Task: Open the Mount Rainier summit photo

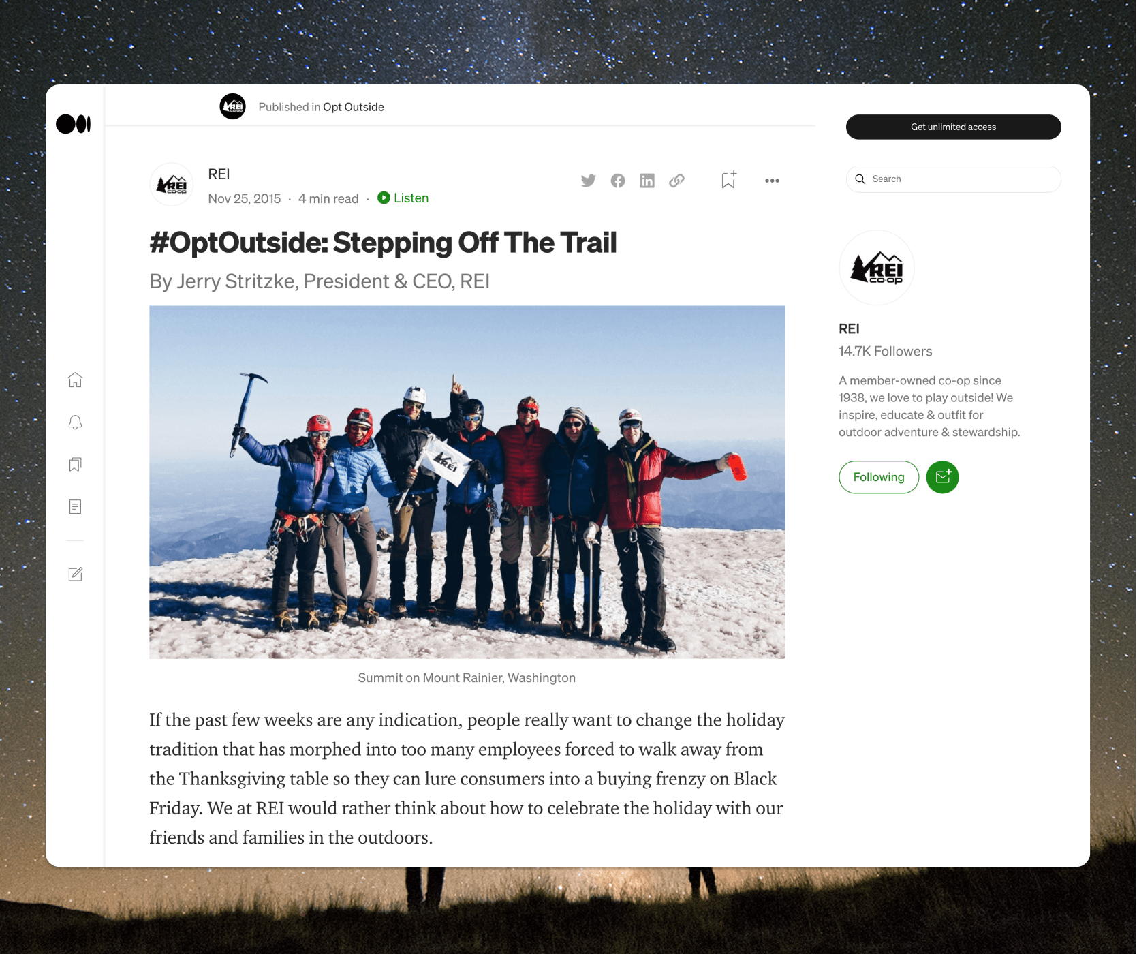Action: tap(467, 482)
